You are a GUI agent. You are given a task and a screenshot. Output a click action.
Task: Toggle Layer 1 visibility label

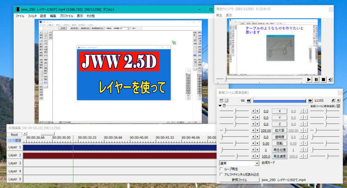click(15, 147)
